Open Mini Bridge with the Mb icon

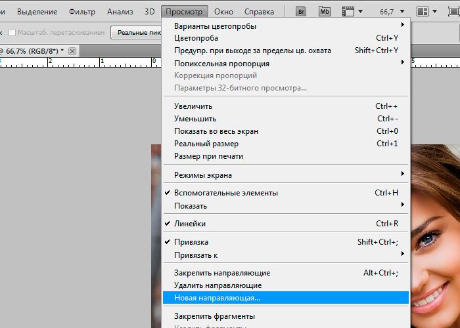[325, 12]
